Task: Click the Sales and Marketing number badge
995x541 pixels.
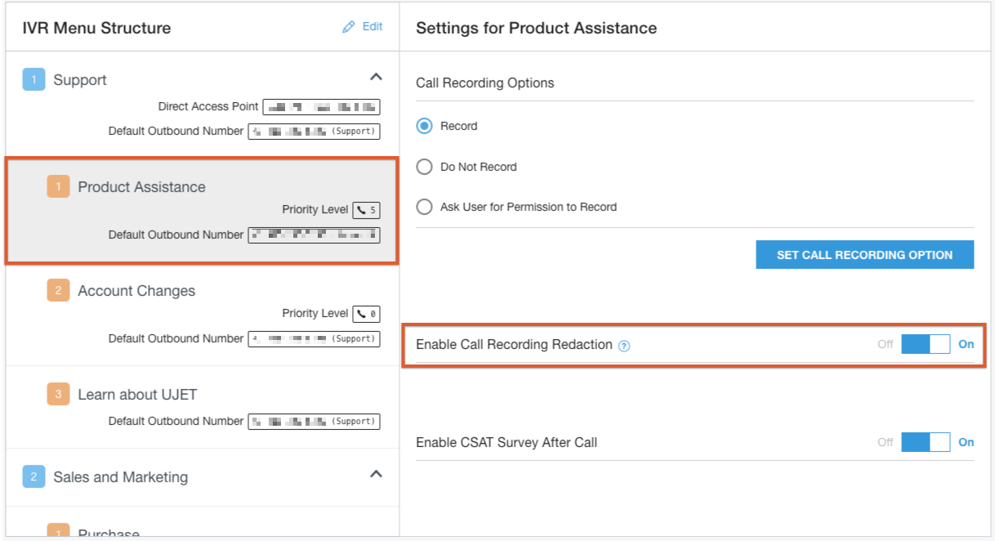Action: click(x=33, y=476)
